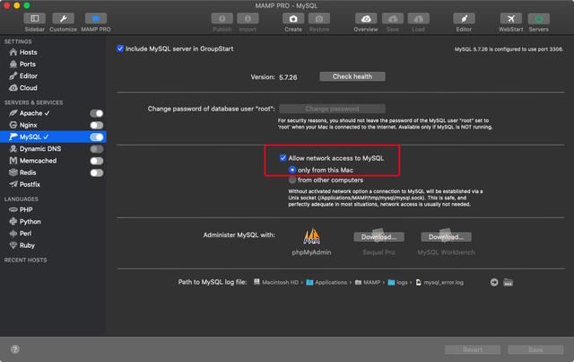Viewport: 574px width, 362px height.
Task: Open PHP language settings
Action: click(x=21, y=210)
